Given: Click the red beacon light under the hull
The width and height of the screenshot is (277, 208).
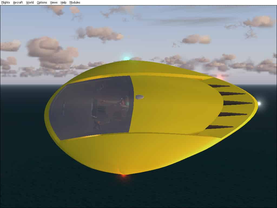Looking at the screenshot, I should (124, 175).
